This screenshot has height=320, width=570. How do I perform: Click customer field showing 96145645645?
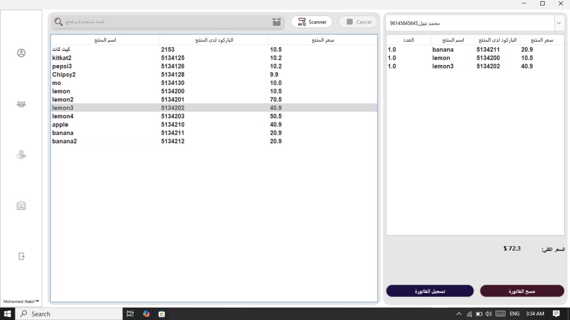coord(471,23)
